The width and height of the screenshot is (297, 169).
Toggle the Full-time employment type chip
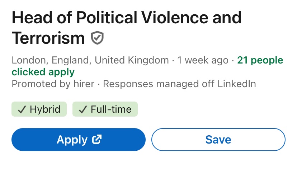(105, 109)
